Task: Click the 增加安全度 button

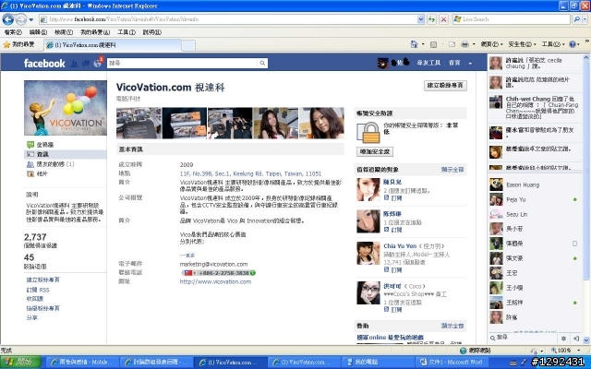Action: 375,151
